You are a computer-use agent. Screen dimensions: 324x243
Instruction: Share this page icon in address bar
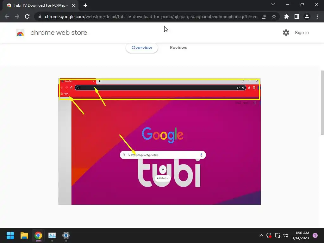click(x=264, y=16)
